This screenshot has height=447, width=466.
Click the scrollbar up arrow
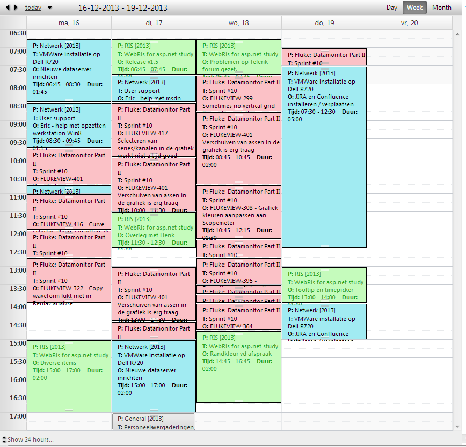pos(457,34)
